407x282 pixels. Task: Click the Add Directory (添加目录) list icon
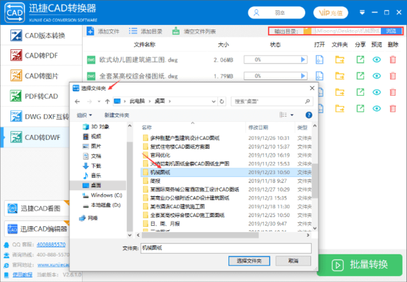[133, 31]
